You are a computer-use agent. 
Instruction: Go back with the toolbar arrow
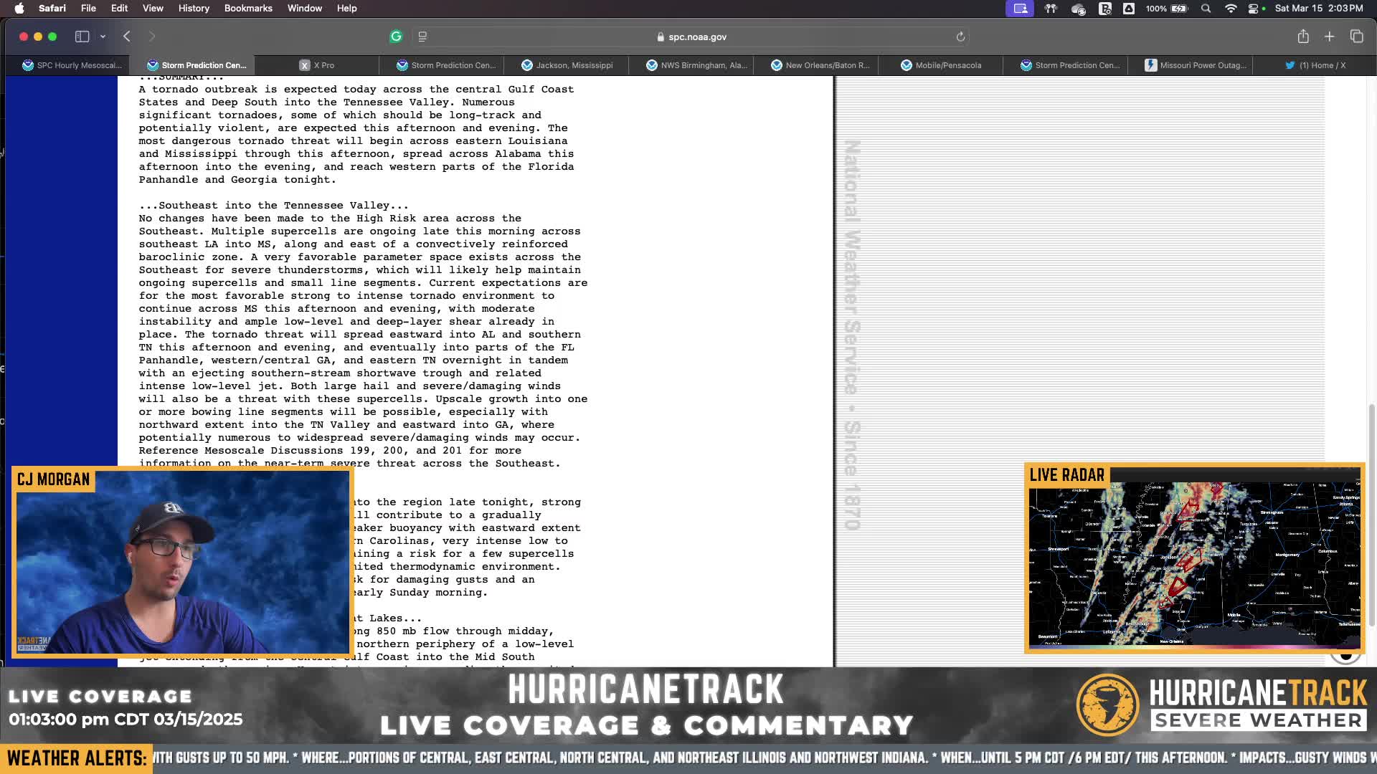click(127, 37)
